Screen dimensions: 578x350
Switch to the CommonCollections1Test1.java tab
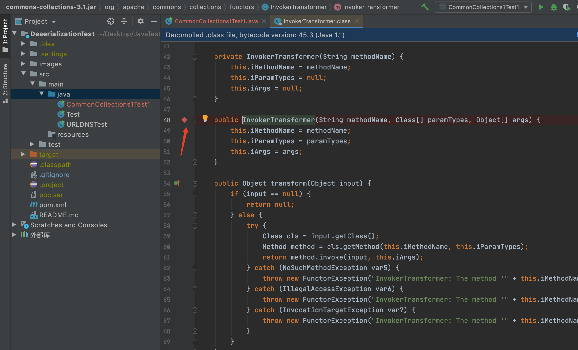click(x=216, y=21)
